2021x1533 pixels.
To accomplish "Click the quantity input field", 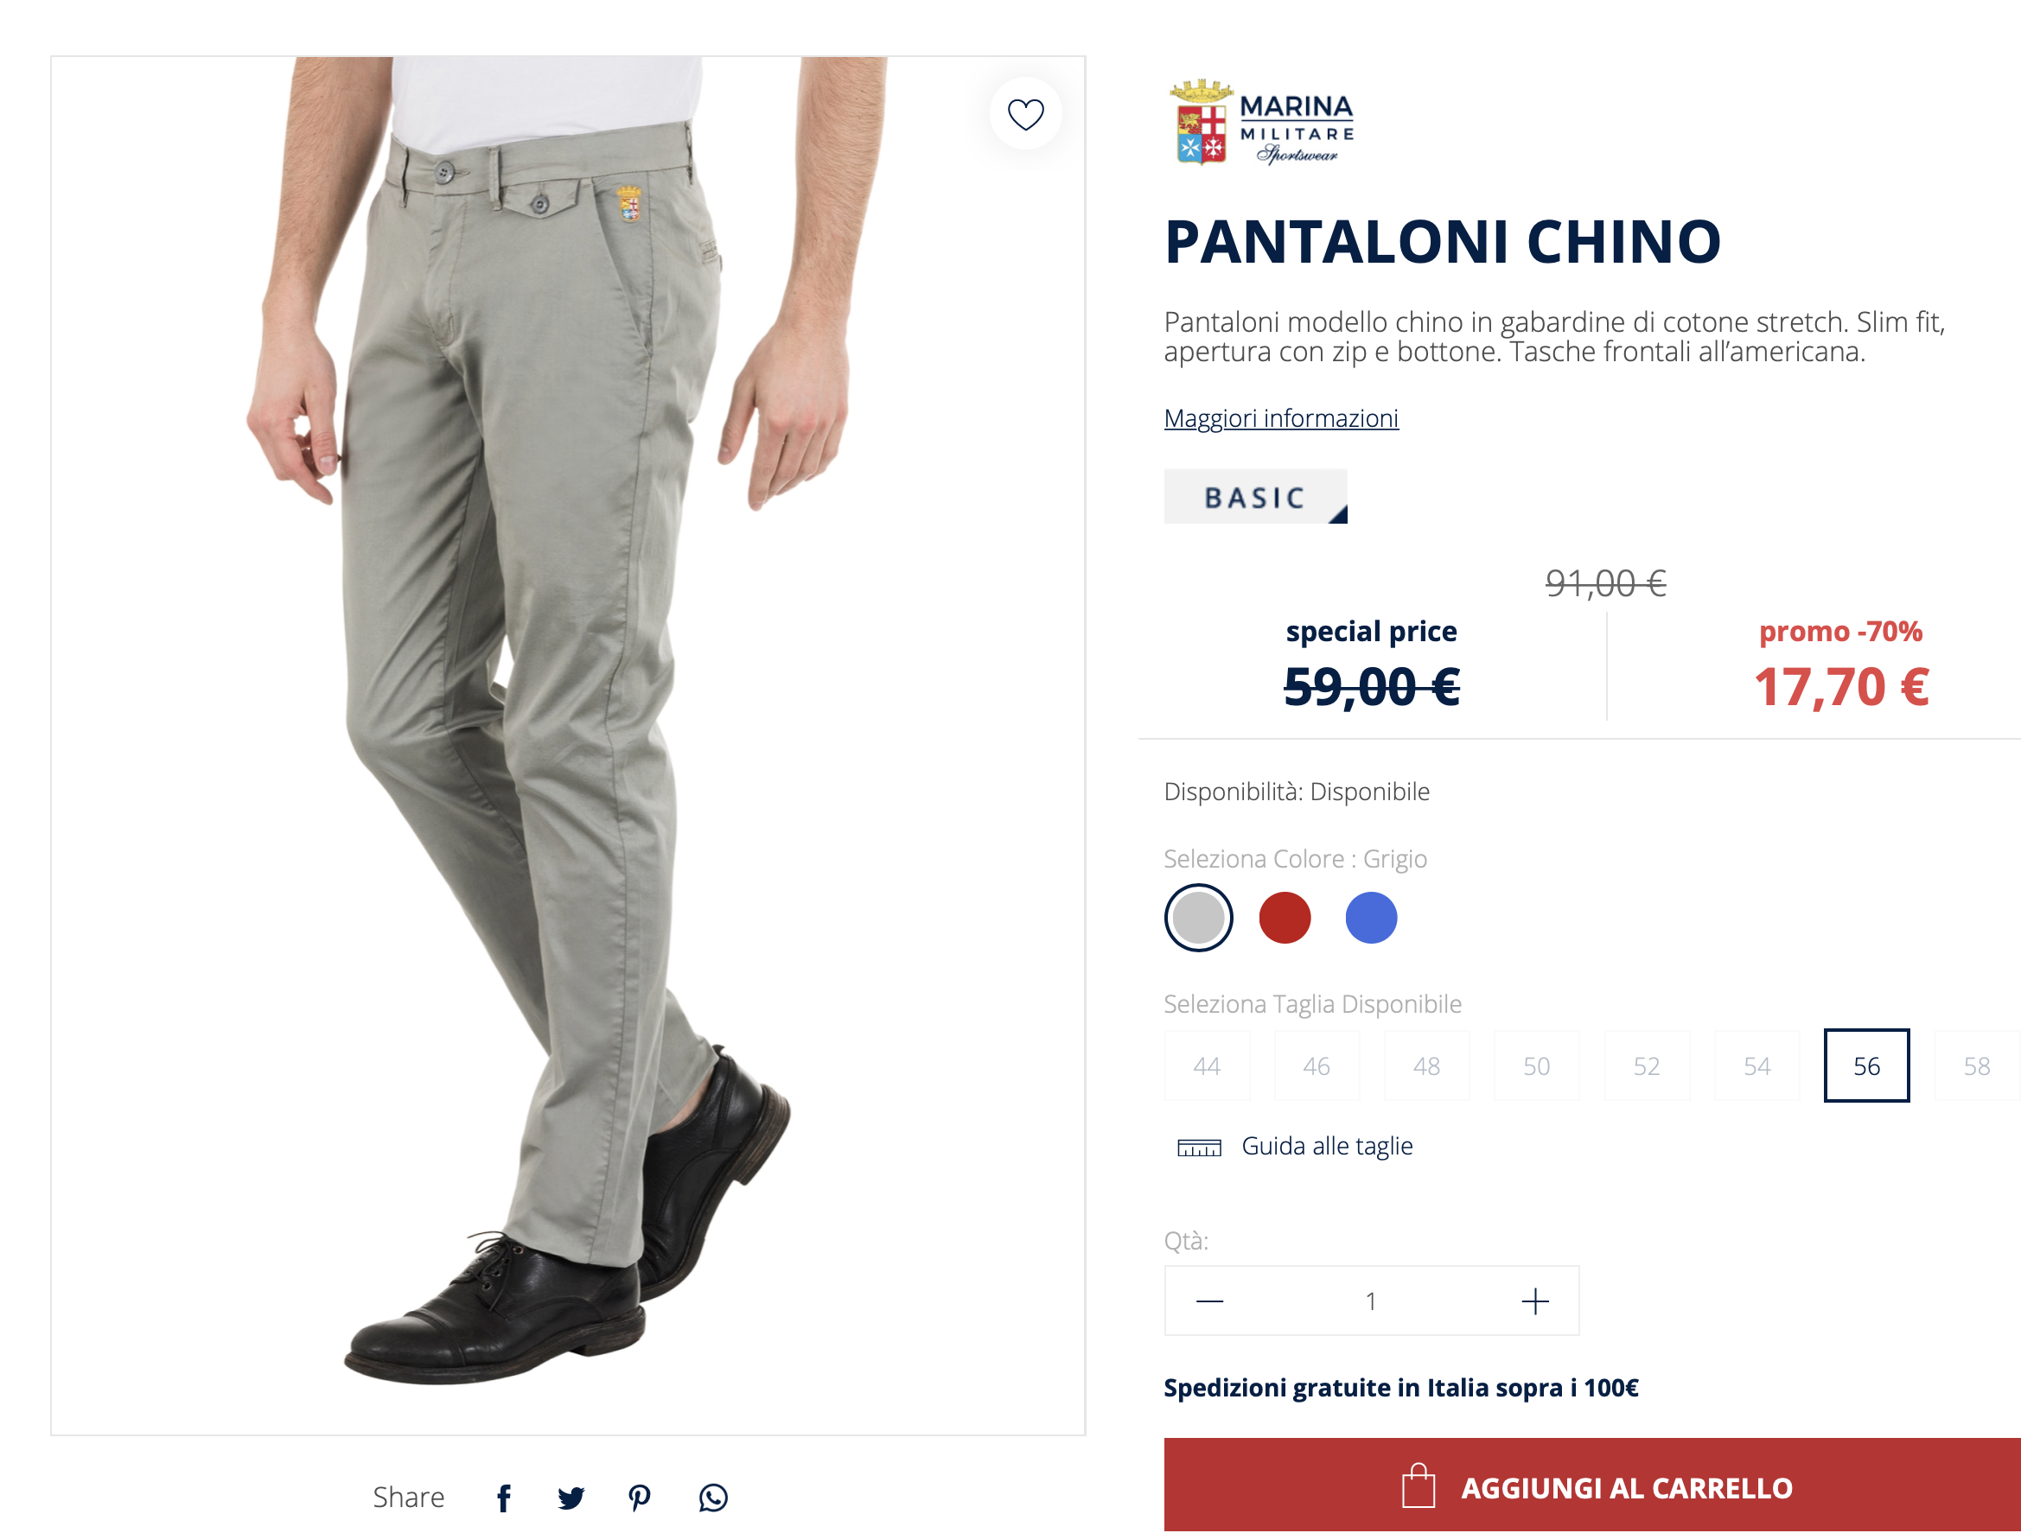I will click(1370, 1301).
